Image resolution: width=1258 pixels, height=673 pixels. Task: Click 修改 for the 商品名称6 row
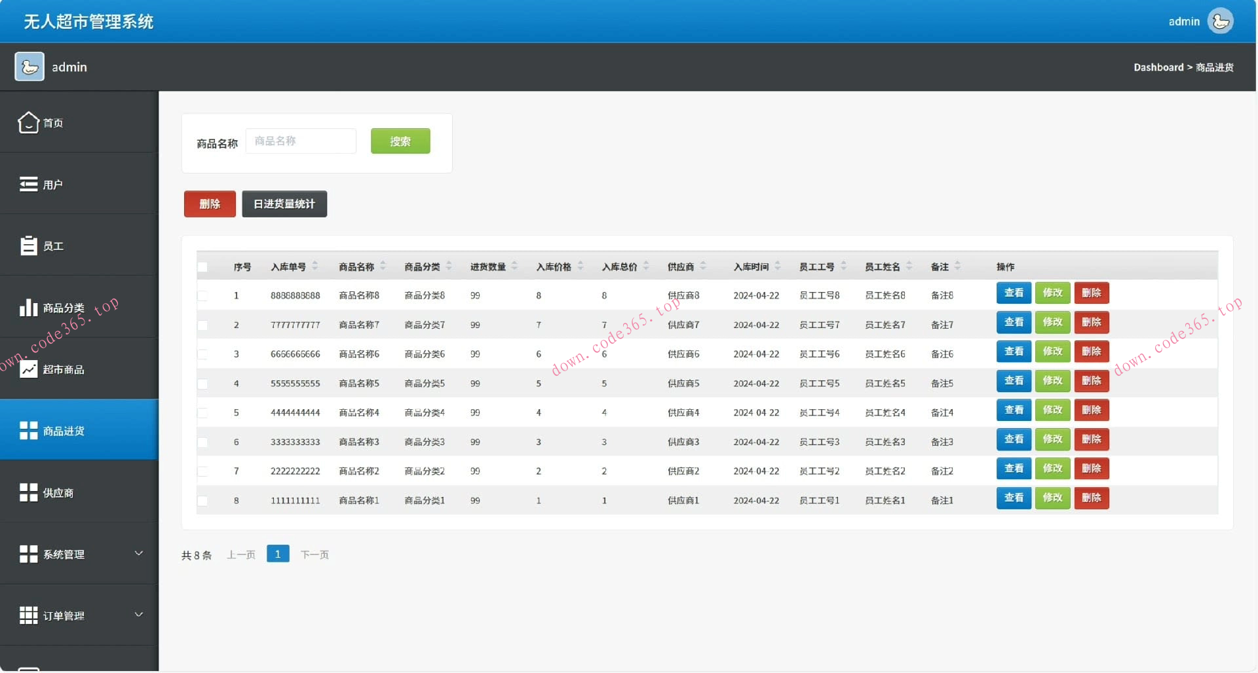[x=1052, y=352]
